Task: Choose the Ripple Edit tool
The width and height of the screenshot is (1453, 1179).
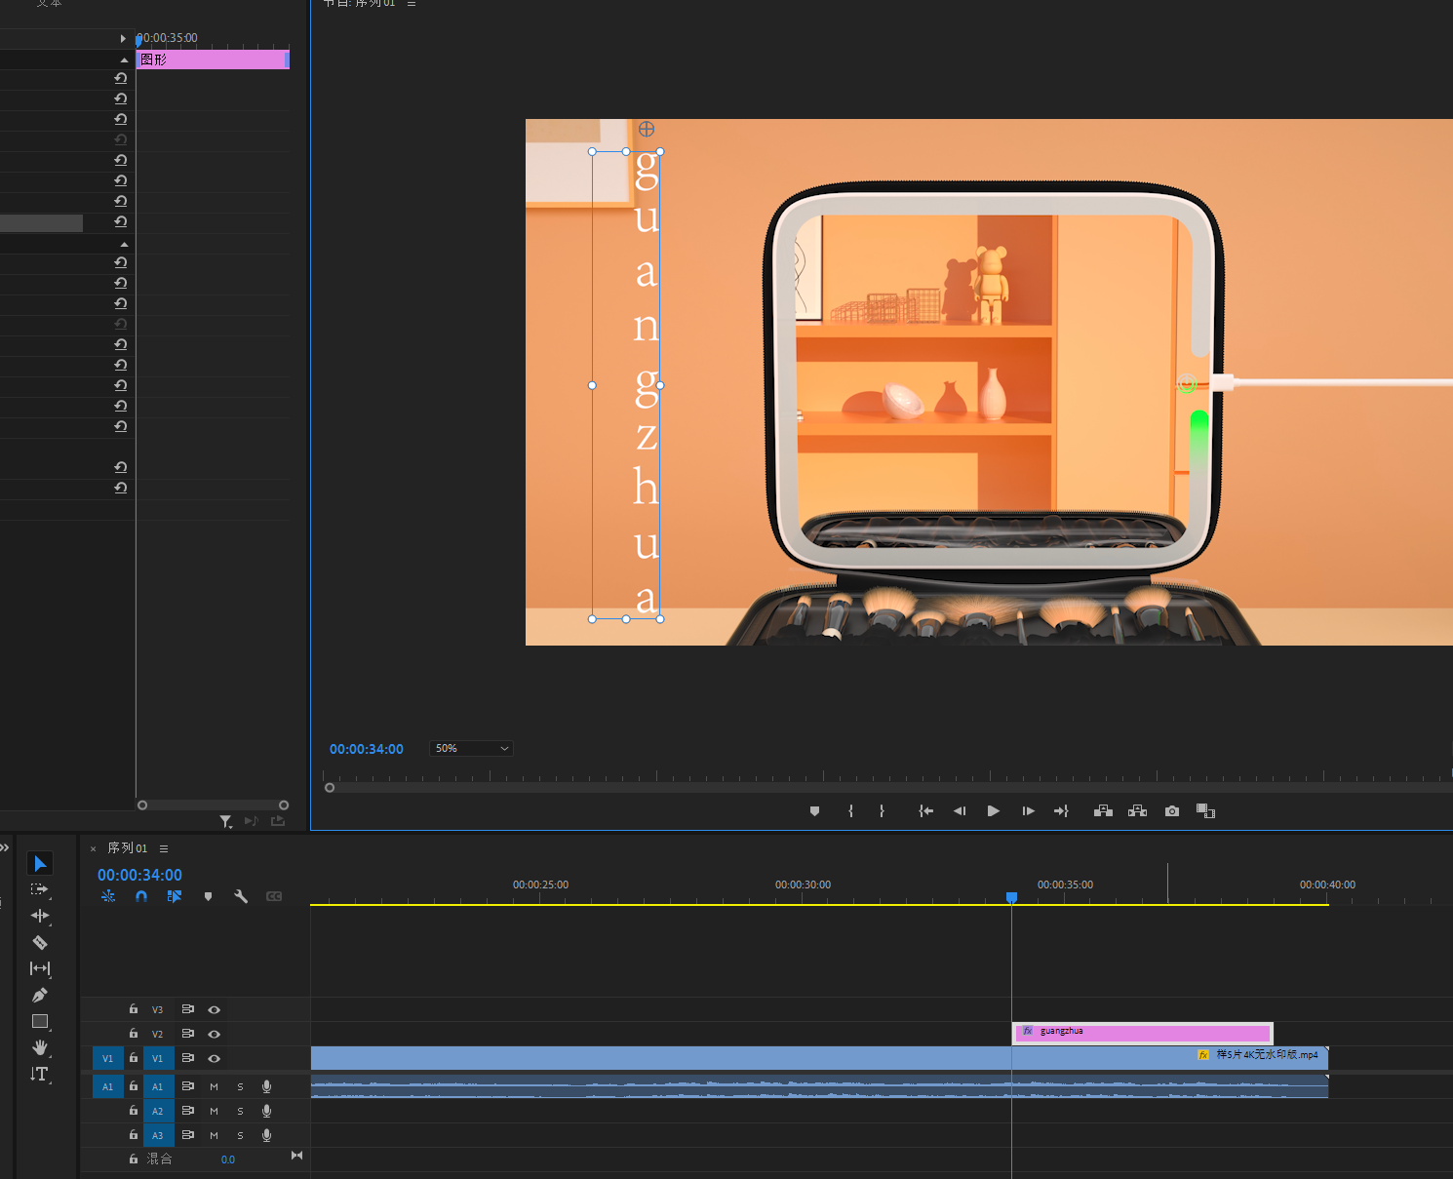Action: pyautogui.click(x=40, y=916)
